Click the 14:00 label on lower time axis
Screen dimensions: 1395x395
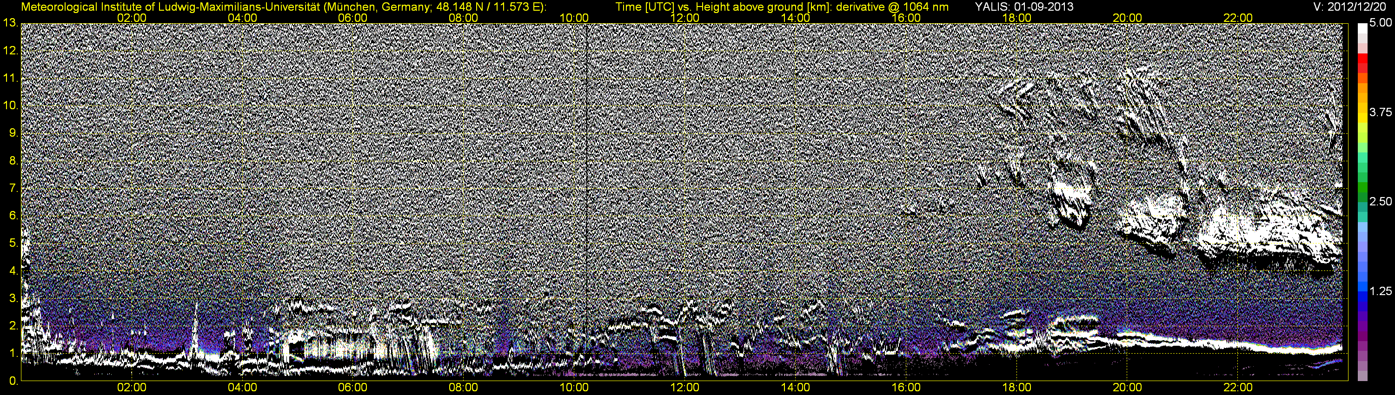(x=796, y=388)
